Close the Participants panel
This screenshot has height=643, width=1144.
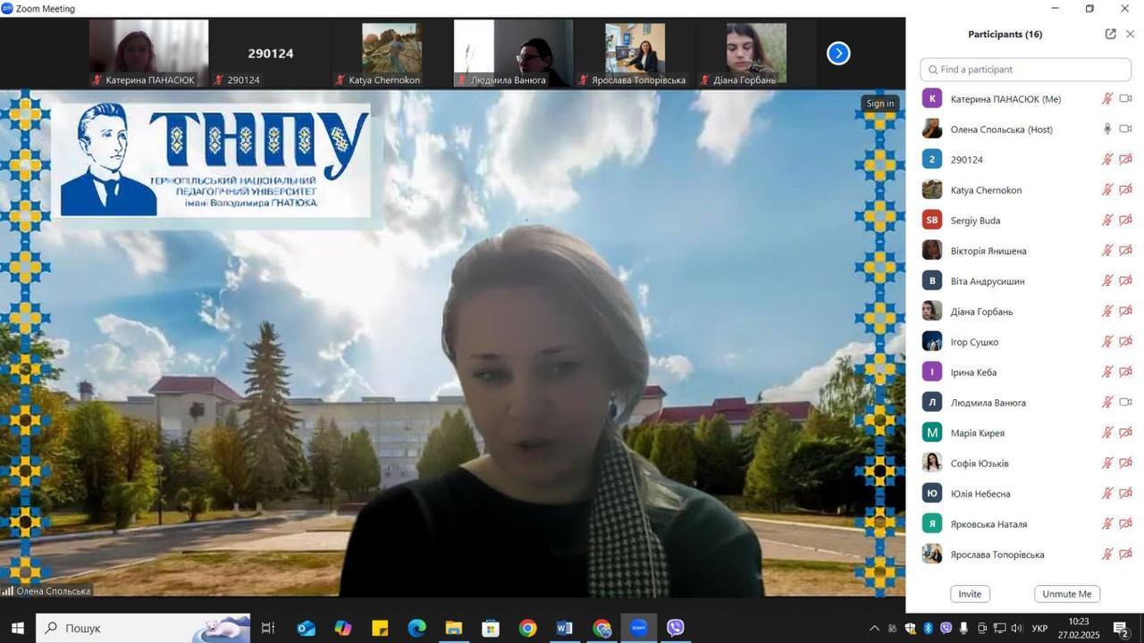(1130, 34)
